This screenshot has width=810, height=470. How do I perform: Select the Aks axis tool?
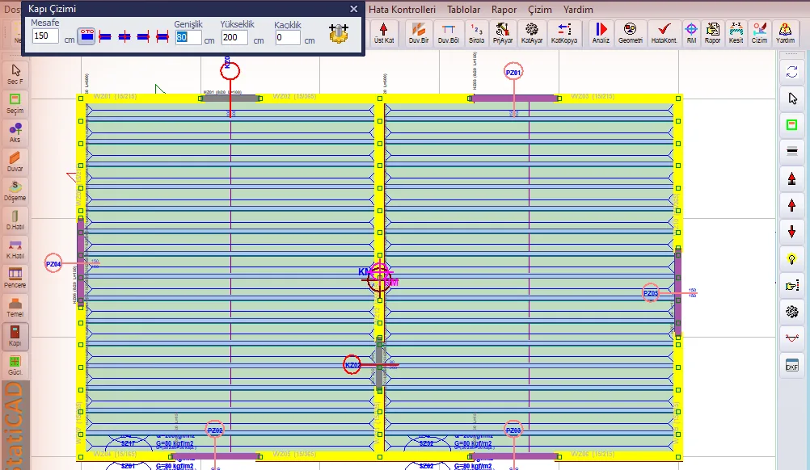[x=15, y=132]
